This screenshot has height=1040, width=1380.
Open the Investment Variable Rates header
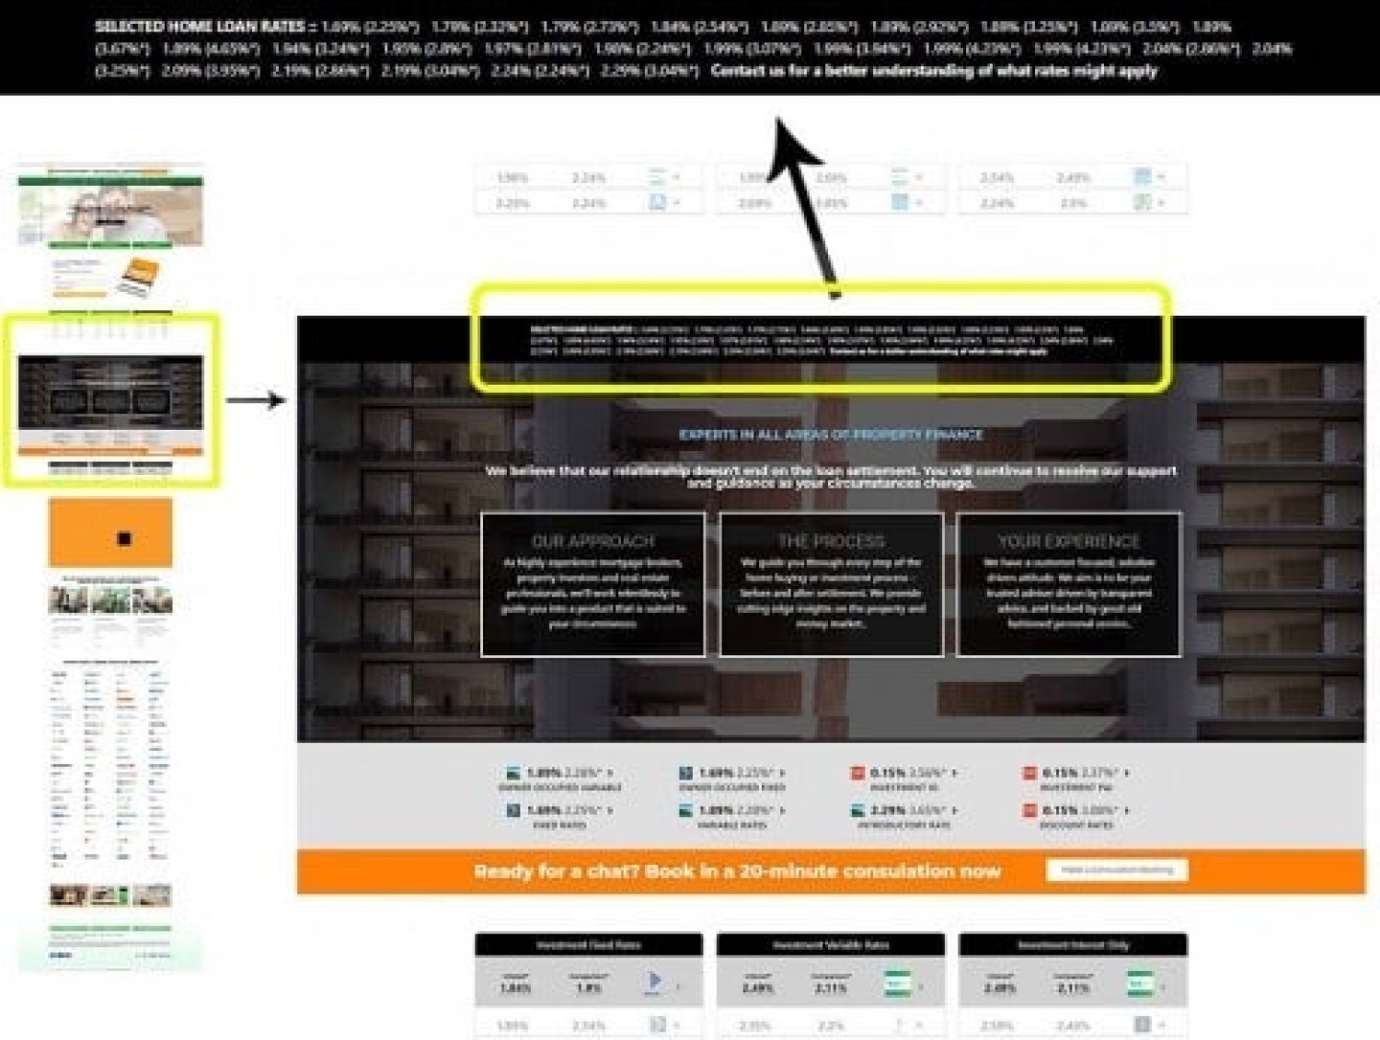(831, 945)
